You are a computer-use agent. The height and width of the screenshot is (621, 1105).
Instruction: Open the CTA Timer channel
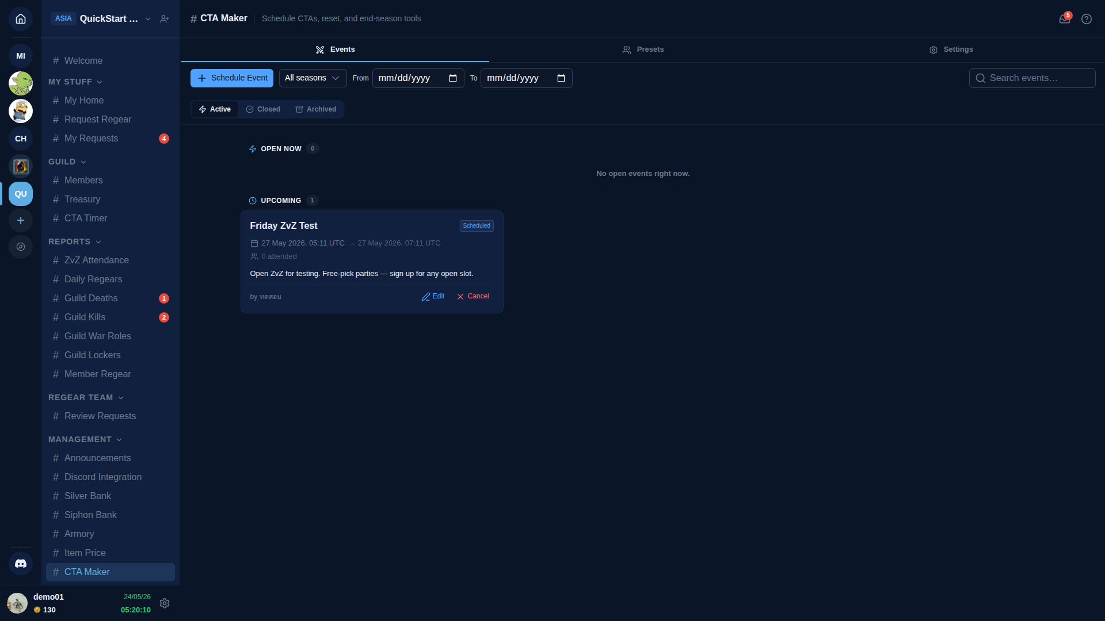point(110,218)
